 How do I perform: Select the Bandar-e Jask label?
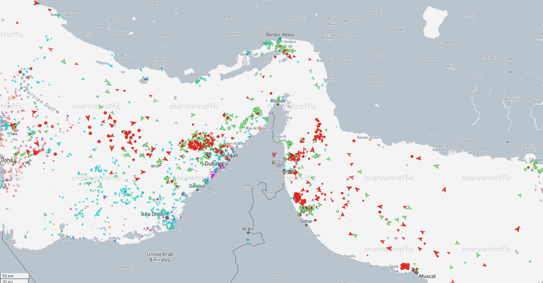click(x=368, y=138)
